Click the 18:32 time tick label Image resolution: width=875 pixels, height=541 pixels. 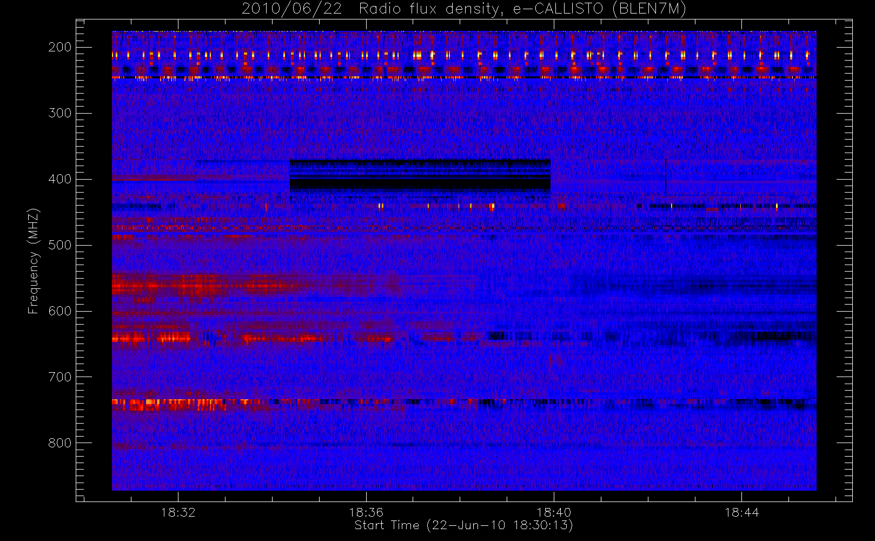point(178,512)
